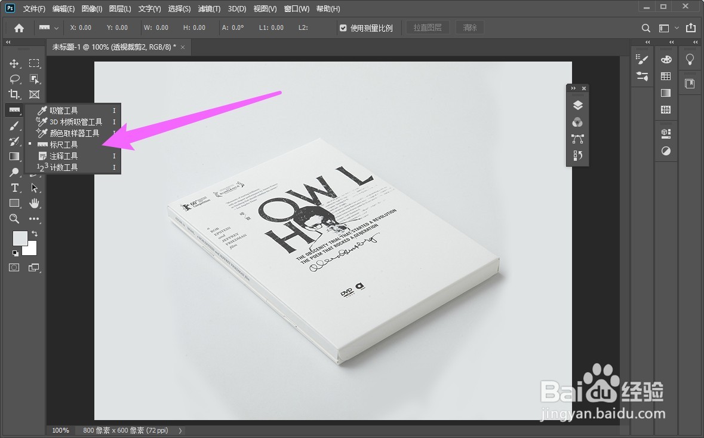Select the Object Selection tool
The image size is (704, 438).
click(34, 79)
